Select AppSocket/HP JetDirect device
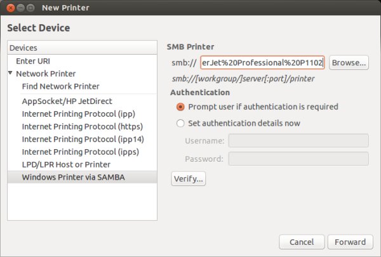 (70, 101)
